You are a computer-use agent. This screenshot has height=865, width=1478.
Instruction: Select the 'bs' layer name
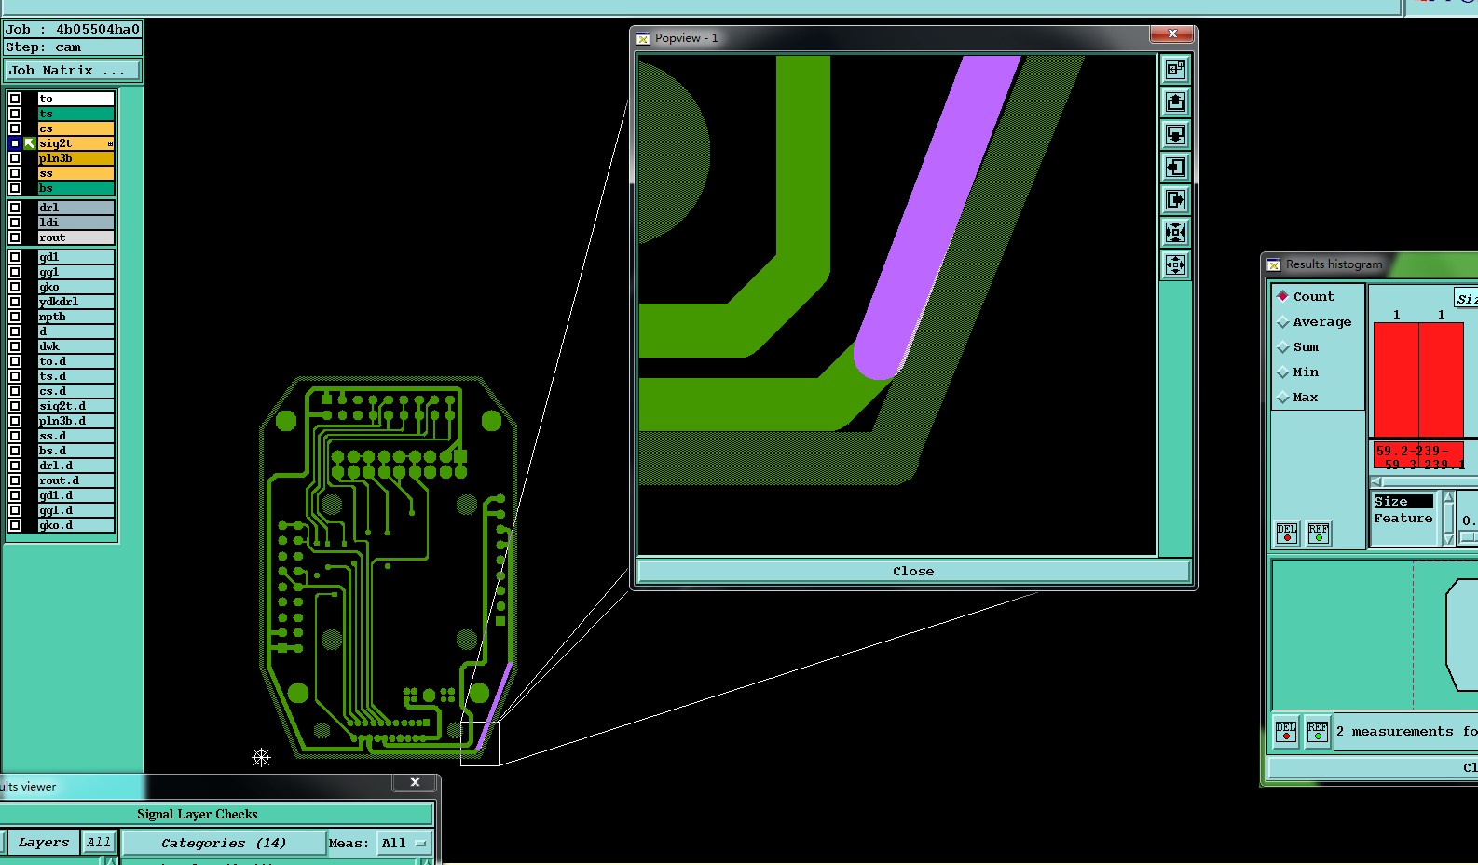pyautogui.click(x=75, y=188)
